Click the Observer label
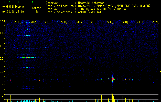The width and height of the screenshot is (161, 102). point(52,3)
